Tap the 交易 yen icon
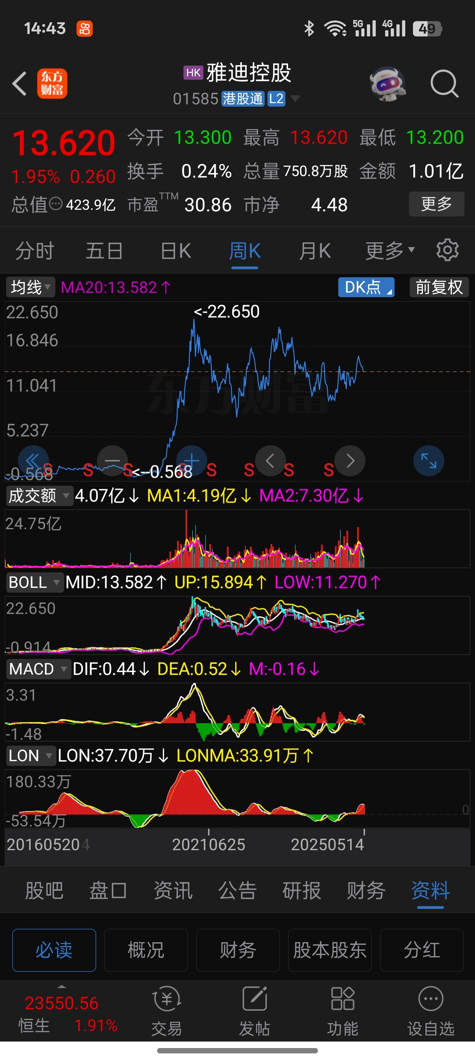Viewport: 475px width, 1063px height. coord(167,999)
